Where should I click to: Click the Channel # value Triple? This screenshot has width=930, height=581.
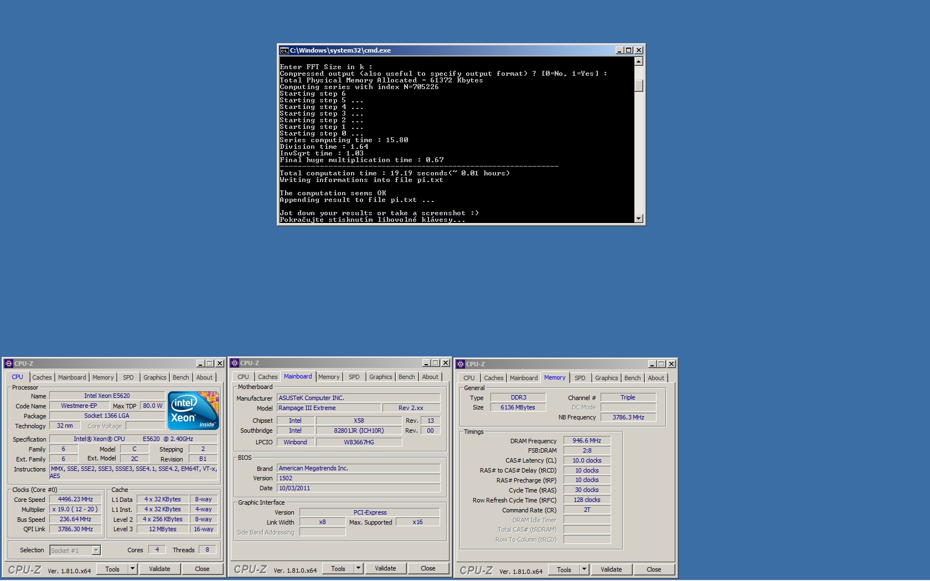(x=628, y=397)
